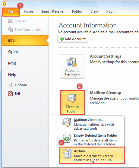Screen dimensions: 139x168
Task: Click the Archive filing cabinet icon
Action: click(67, 154)
